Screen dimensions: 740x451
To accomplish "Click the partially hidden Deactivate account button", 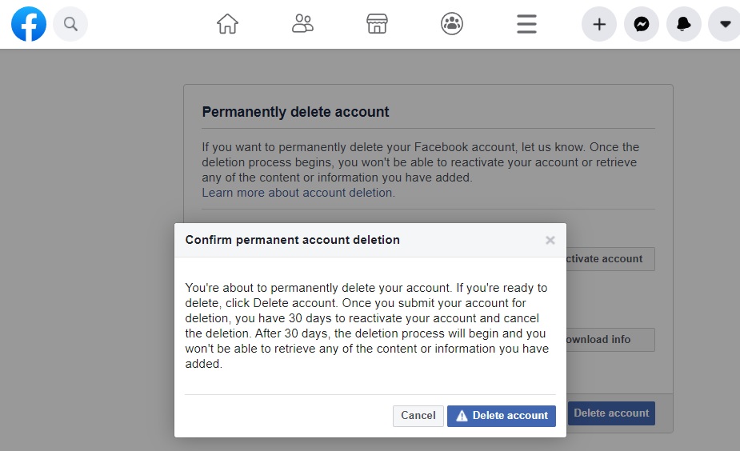I will tap(610, 259).
